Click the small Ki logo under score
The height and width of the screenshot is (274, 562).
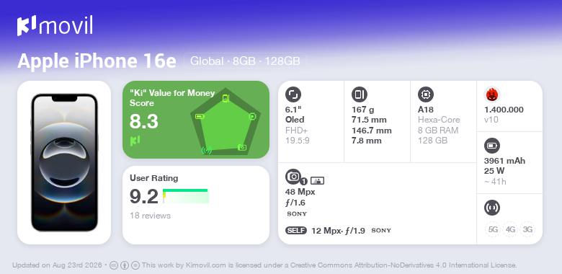135,141
